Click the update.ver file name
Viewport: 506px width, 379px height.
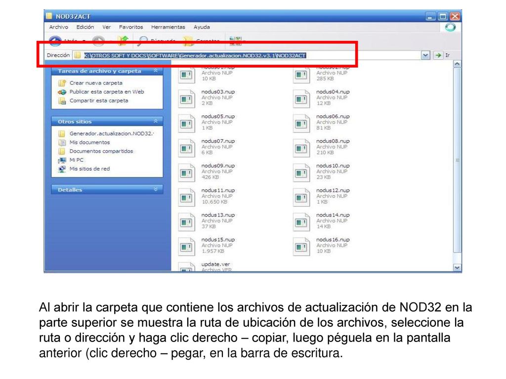215,265
